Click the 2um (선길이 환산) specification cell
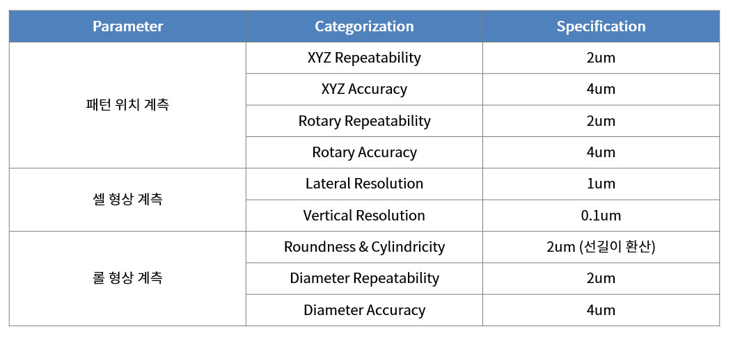Viewport: 733px width, 338px height. [601, 247]
